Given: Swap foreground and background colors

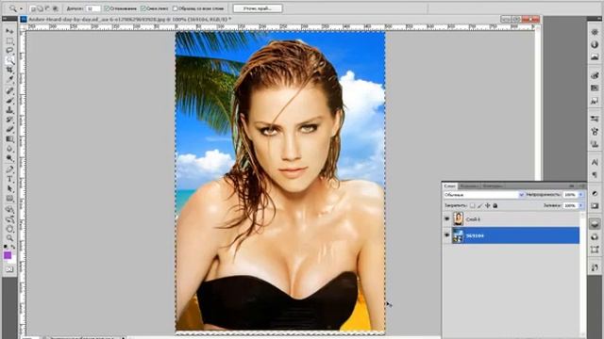Looking at the screenshot, I should coord(13,247).
